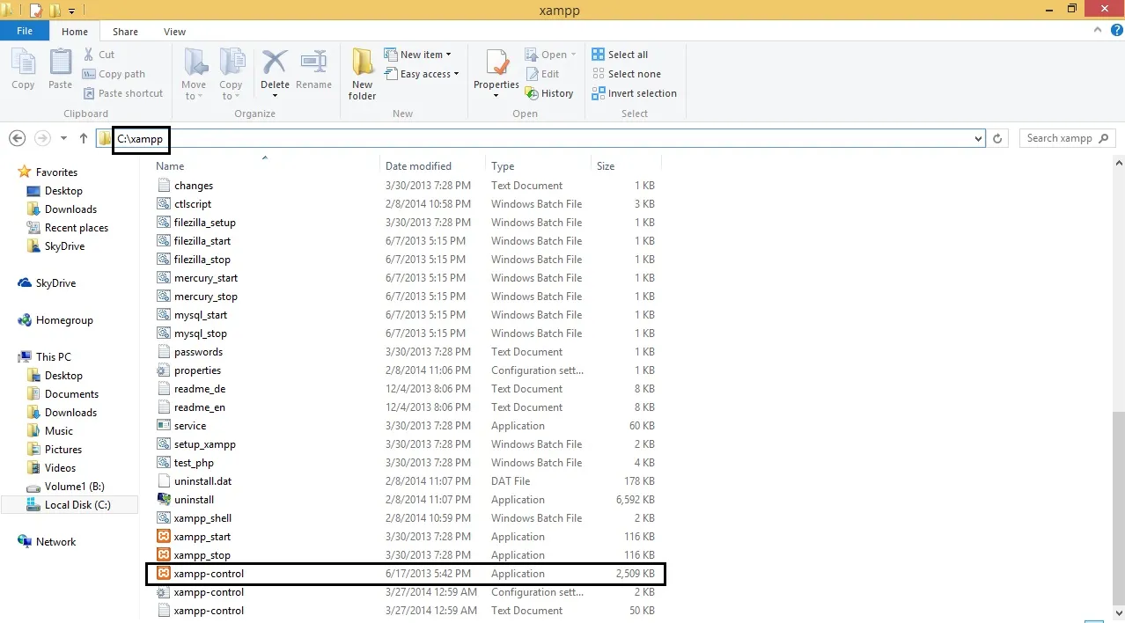Select the xampp_shell batch file
This screenshot has height=623, width=1125.
pos(406,518)
